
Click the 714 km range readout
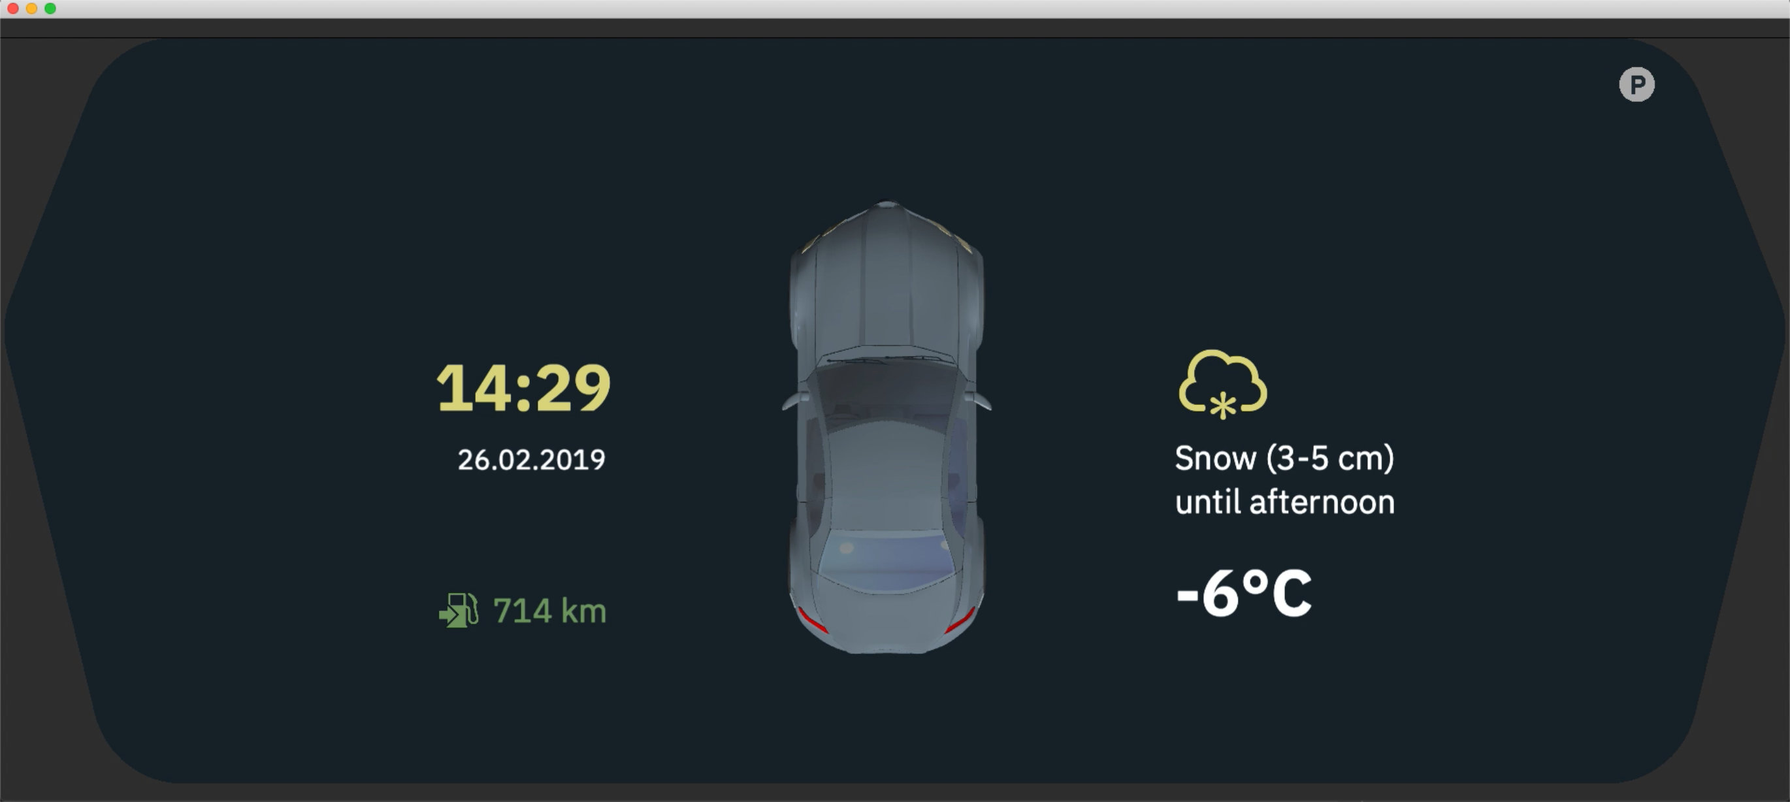pyautogui.click(x=549, y=611)
